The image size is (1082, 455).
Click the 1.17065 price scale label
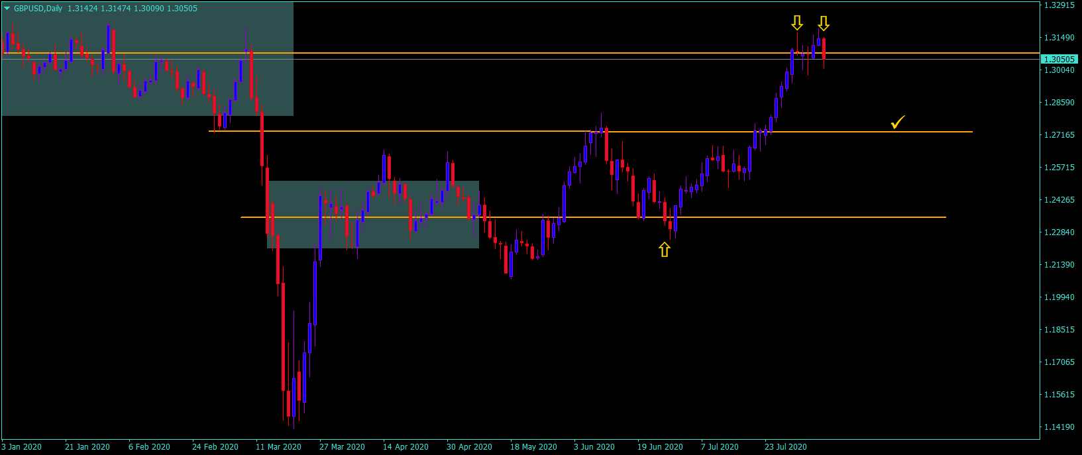[1059, 362]
